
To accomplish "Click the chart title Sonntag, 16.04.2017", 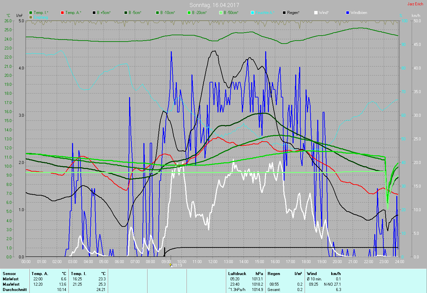I will coord(214,5).
